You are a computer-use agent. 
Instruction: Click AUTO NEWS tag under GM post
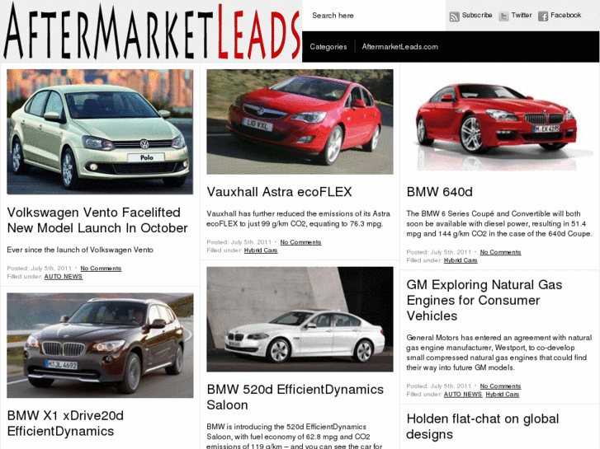tap(463, 394)
